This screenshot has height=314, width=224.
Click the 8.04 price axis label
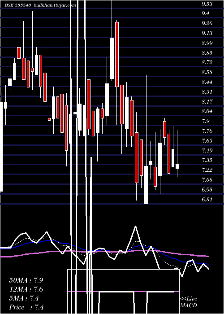(207, 111)
